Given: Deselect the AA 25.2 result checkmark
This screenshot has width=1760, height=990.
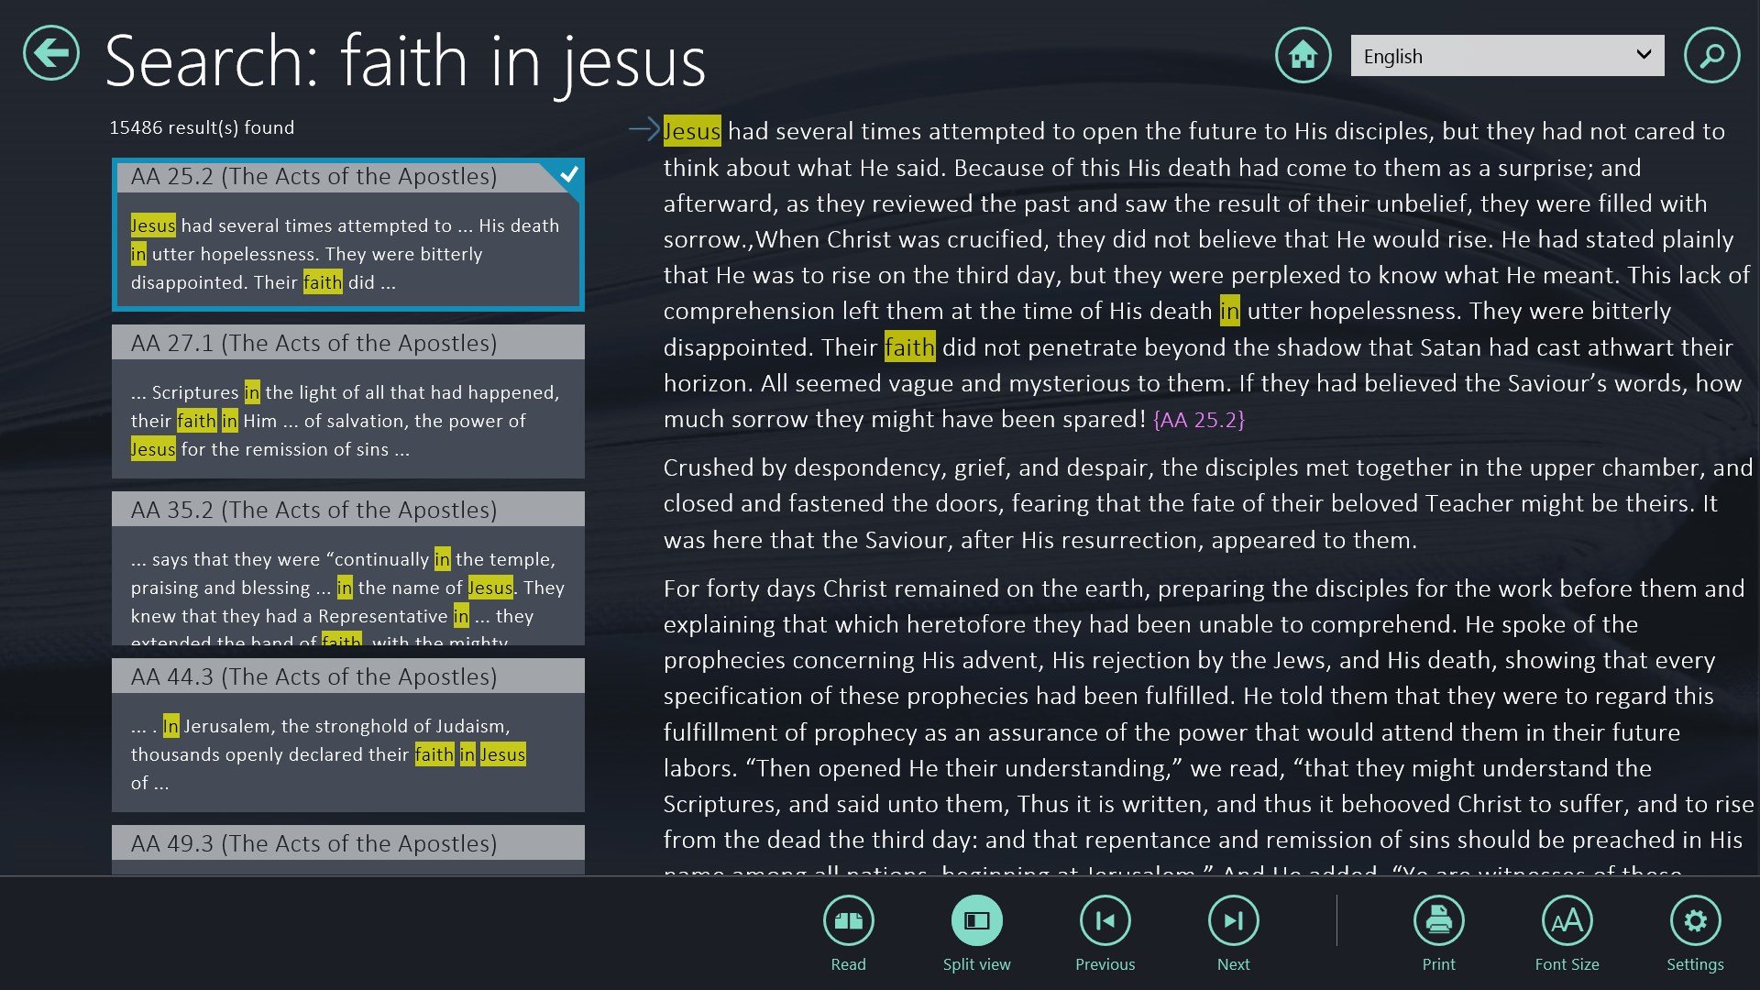Looking at the screenshot, I should 567,172.
